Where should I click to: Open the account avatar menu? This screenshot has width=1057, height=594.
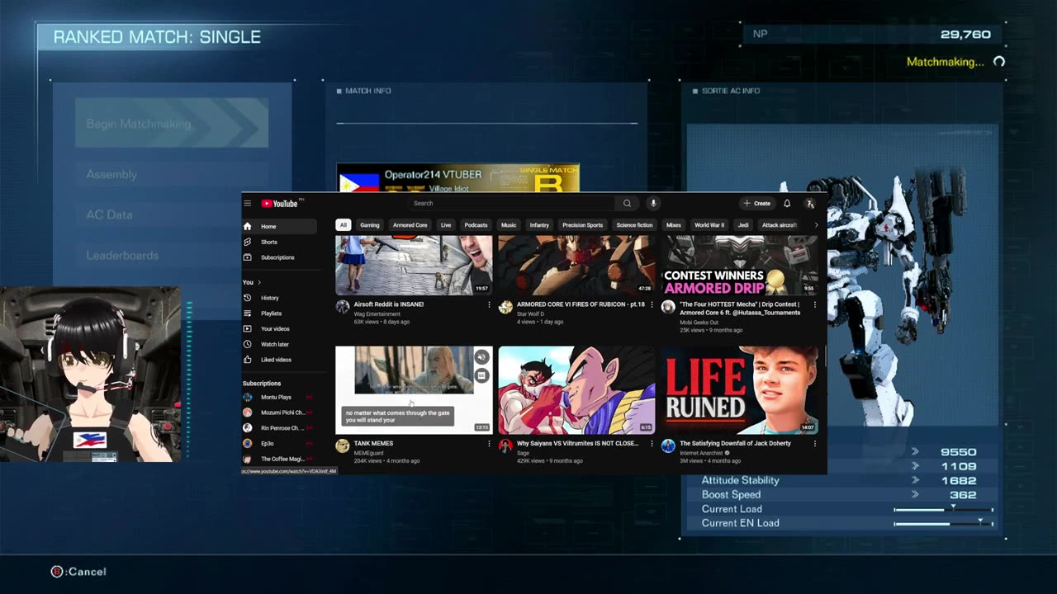(x=810, y=203)
